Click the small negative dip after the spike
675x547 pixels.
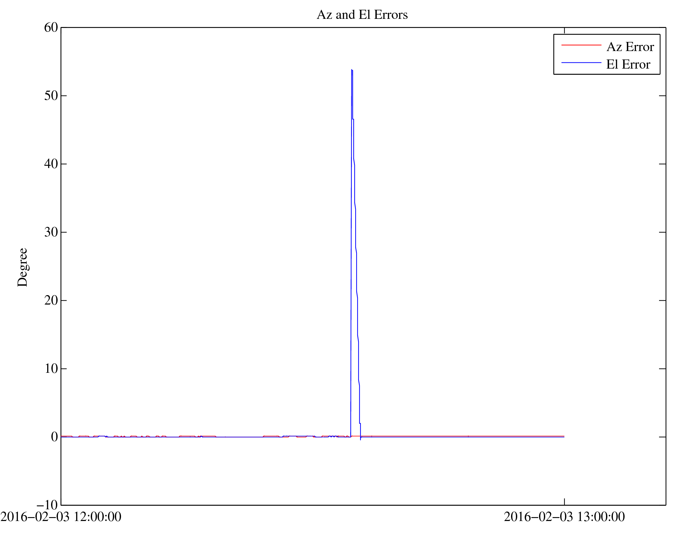click(360, 439)
